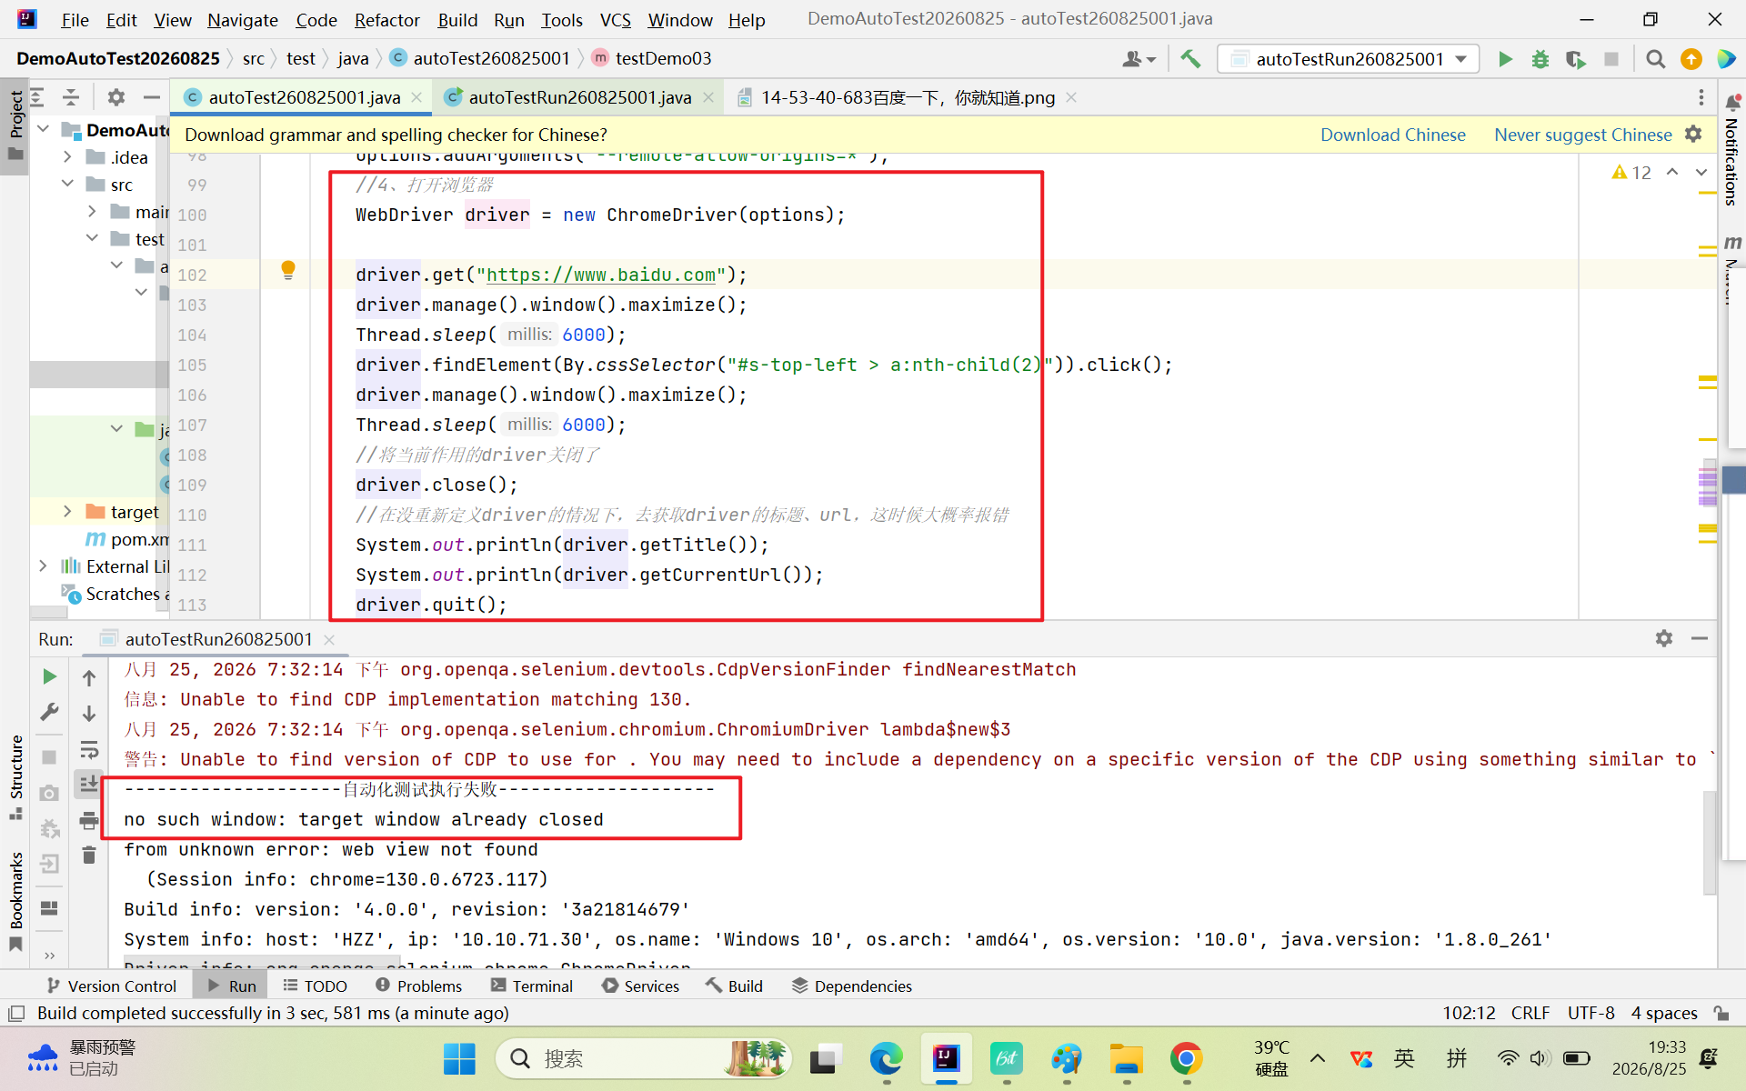Open the Terminal tool window tab
The image size is (1746, 1091).
tap(532, 986)
